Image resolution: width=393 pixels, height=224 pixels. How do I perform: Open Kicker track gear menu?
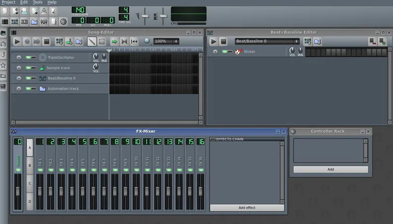tap(215, 51)
